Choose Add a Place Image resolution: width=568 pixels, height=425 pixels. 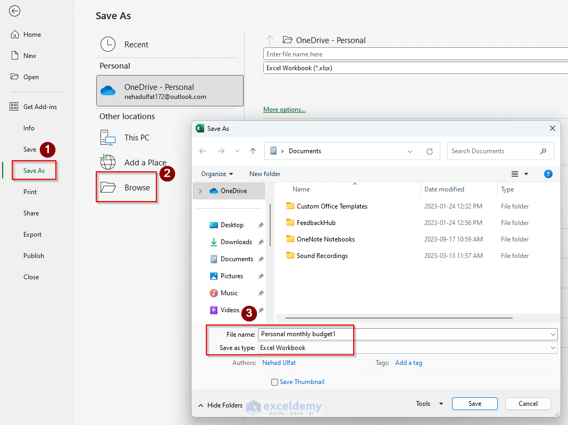[133, 162]
